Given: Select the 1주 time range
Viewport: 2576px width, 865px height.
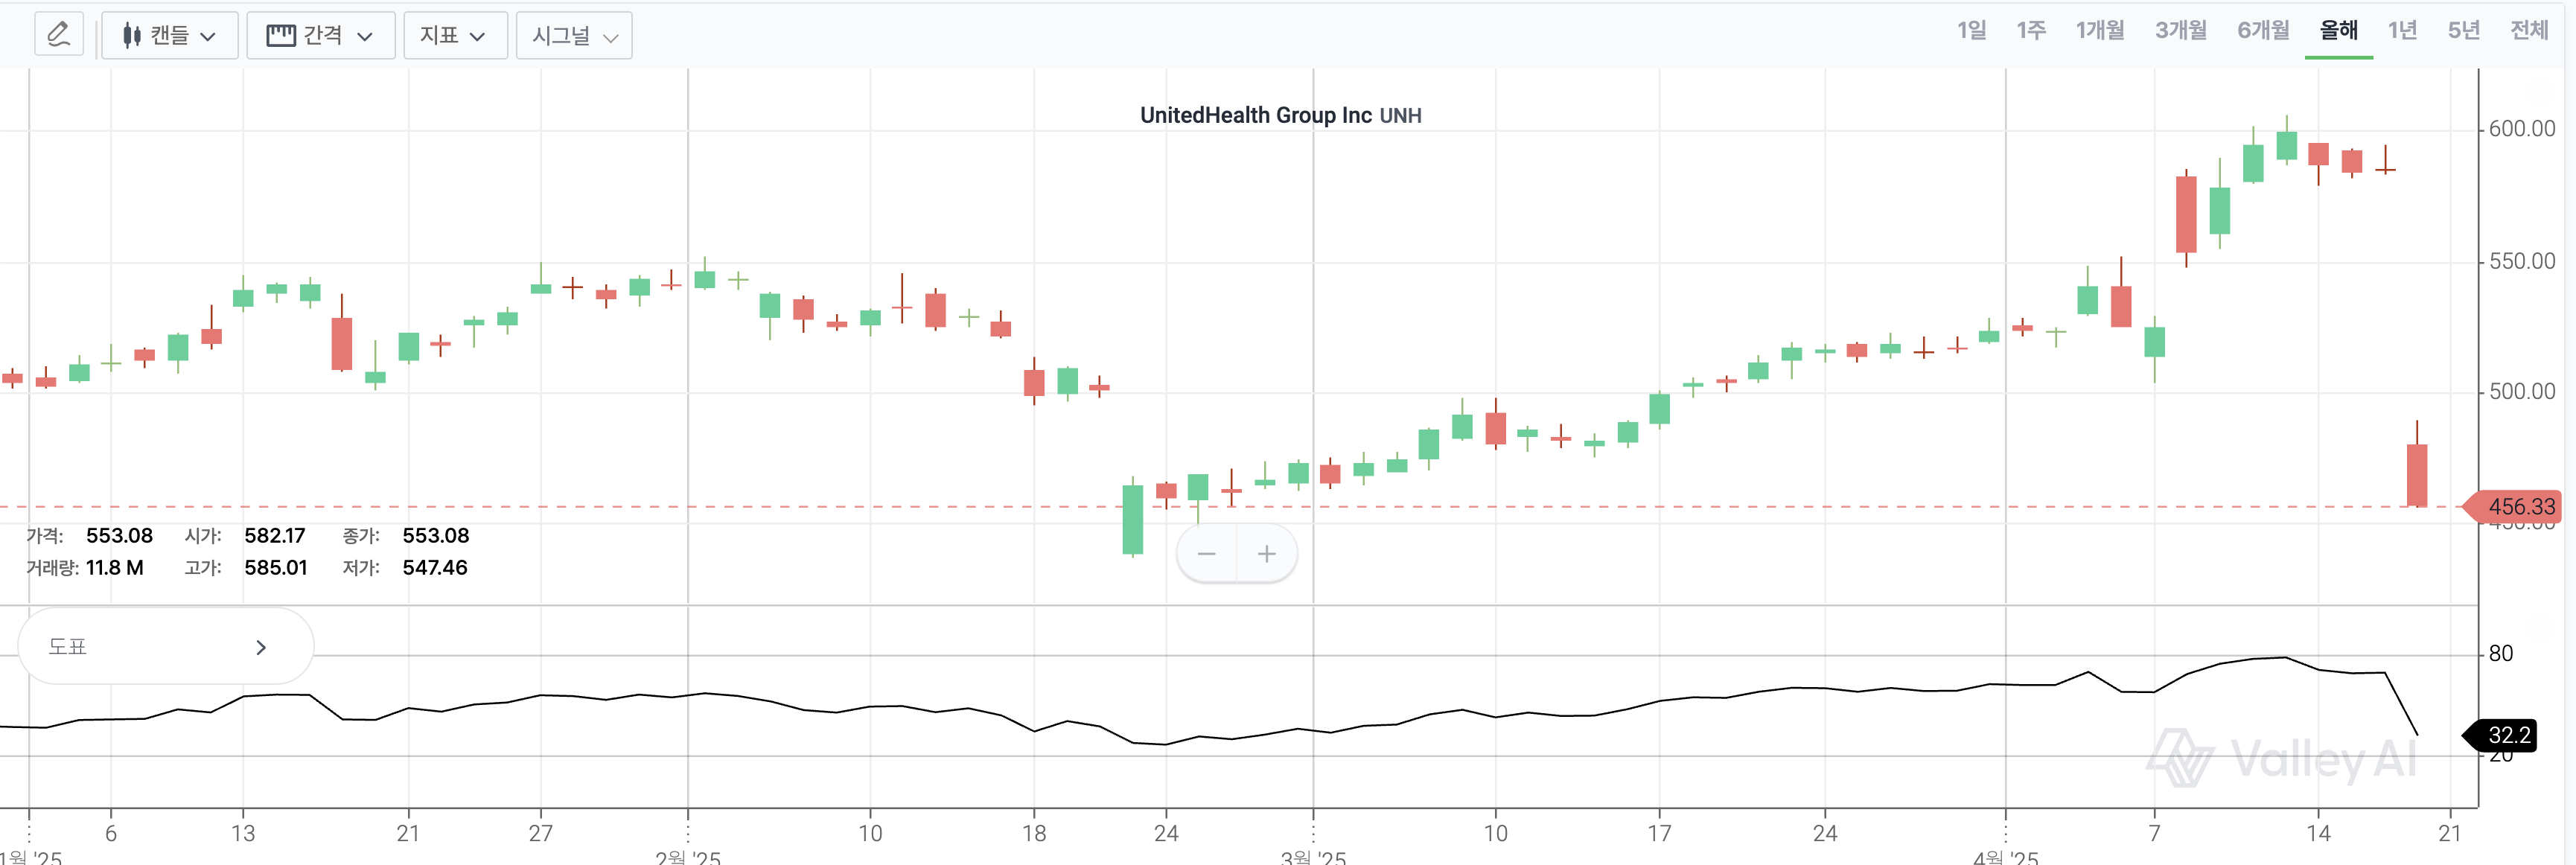Looking at the screenshot, I should [2031, 31].
